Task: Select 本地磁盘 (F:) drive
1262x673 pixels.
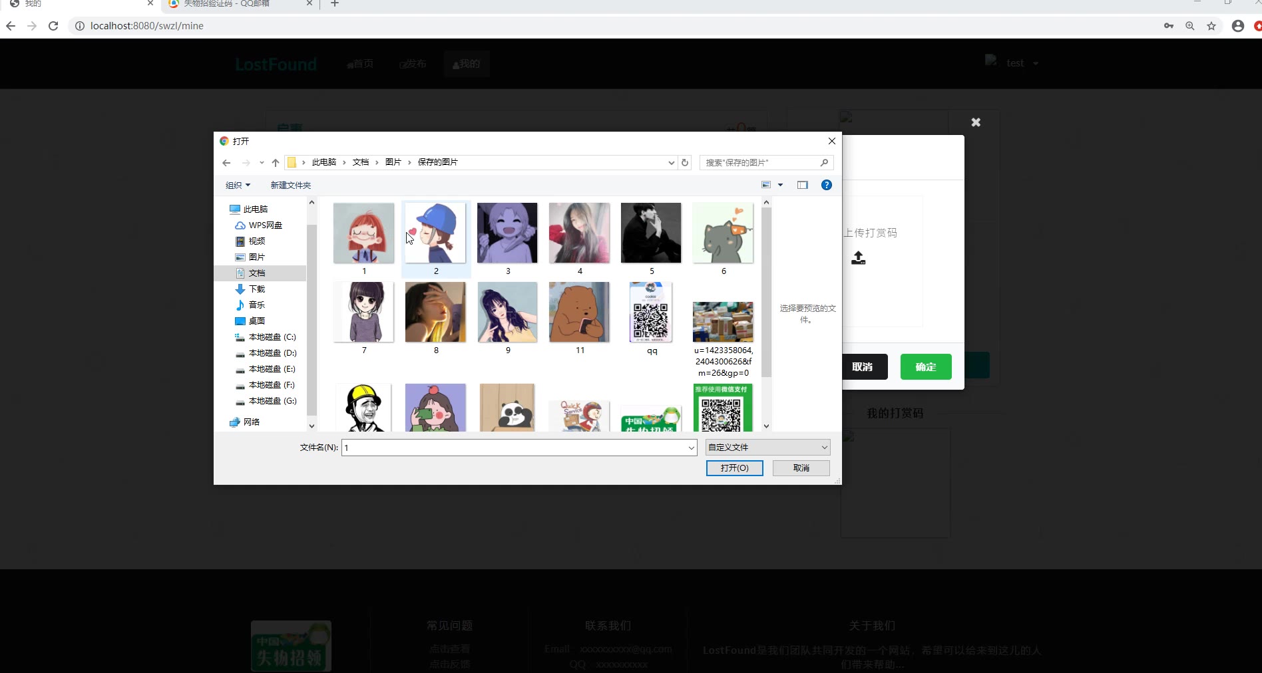Action: tap(266, 385)
